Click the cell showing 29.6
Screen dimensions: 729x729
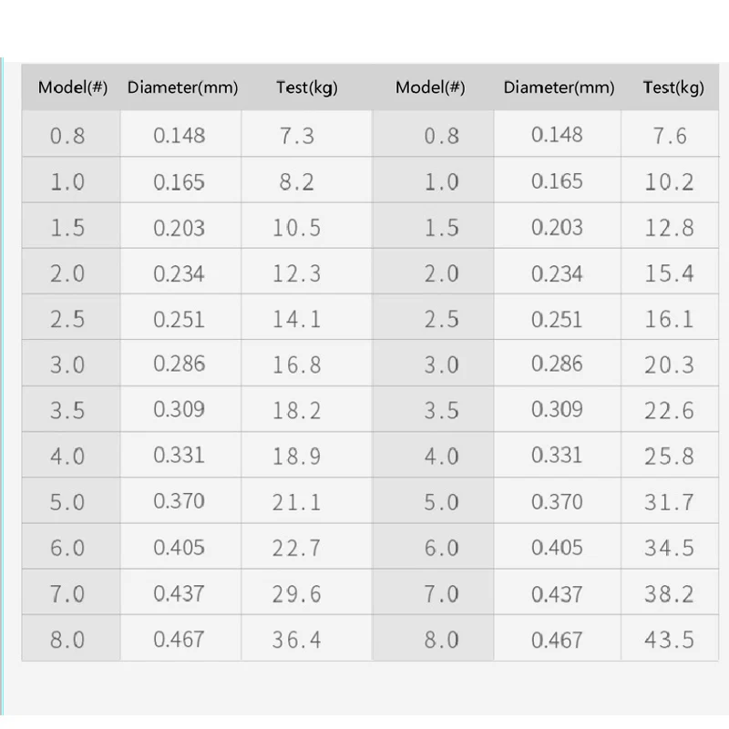tap(297, 593)
